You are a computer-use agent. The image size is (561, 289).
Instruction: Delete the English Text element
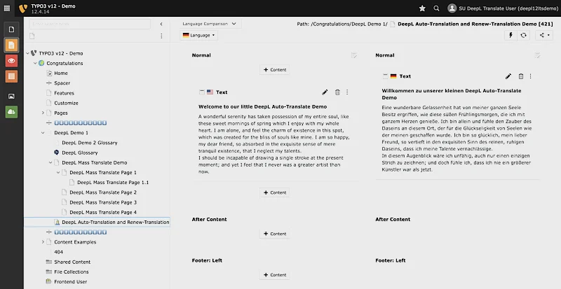[x=337, y=92]
